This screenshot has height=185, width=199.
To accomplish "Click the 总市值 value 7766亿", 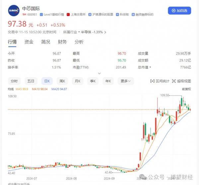I will 185,67.
